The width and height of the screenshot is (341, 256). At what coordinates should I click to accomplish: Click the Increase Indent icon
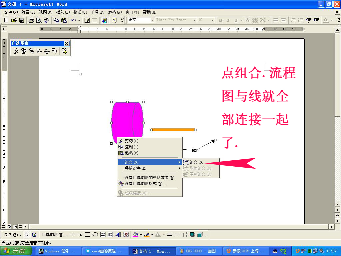pos(316,20)
